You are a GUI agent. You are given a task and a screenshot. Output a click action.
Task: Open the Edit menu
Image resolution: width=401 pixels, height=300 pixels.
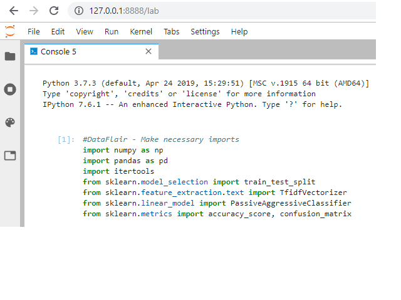point(58,31)
